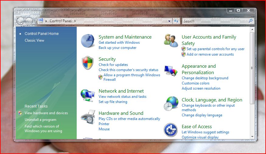266x154 pixels.
Task: Click Set up parental controls for any user
Action: click(x=215, y=49)
